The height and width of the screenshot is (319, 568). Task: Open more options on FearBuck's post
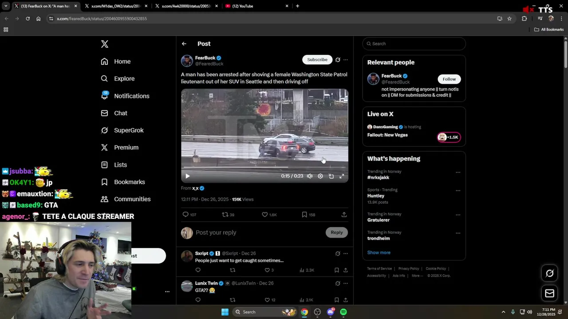[x=346, y=60]
